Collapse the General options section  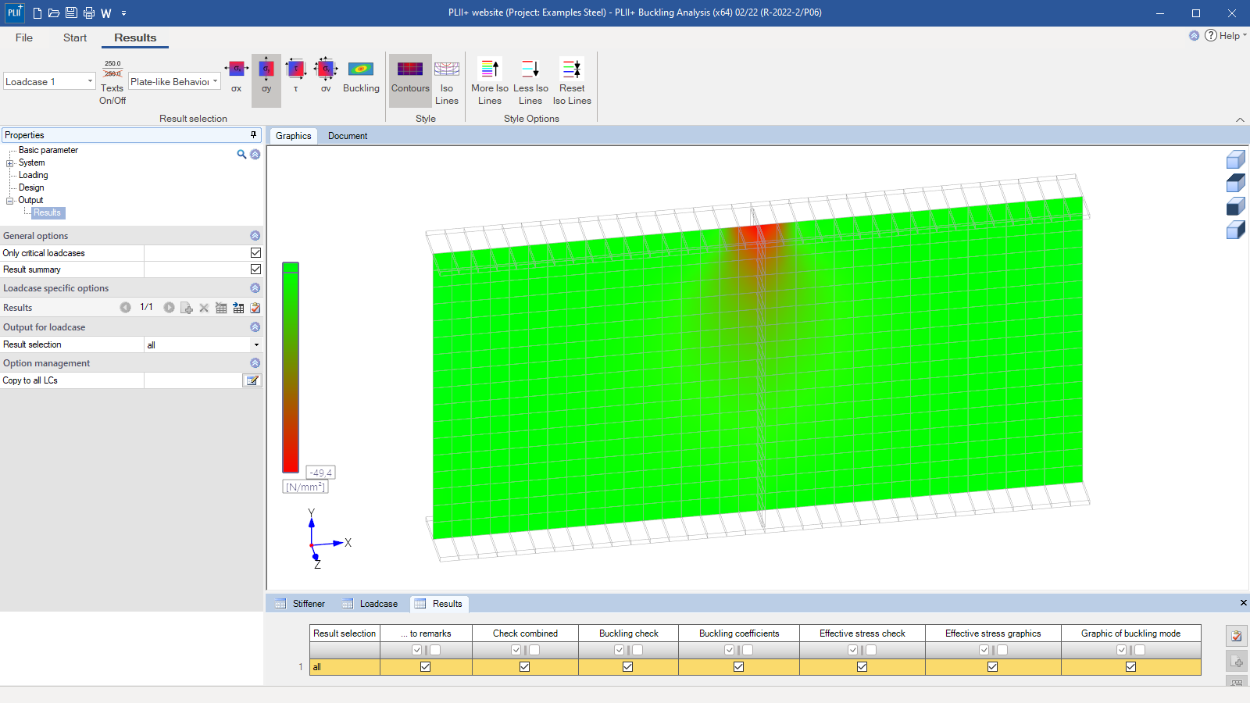tap(255, 236)
